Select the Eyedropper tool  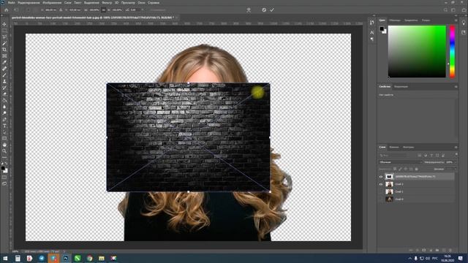[4, 62]
